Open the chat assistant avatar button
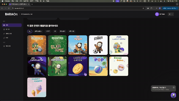Image resolution: width=179 pixels, height=101 pixels. (173, 95)
